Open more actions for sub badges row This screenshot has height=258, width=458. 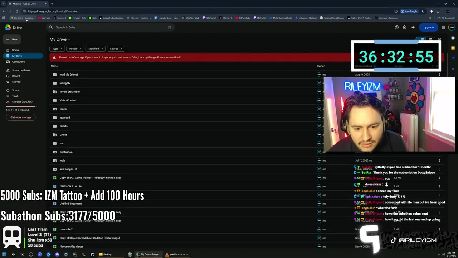point(439,169)
